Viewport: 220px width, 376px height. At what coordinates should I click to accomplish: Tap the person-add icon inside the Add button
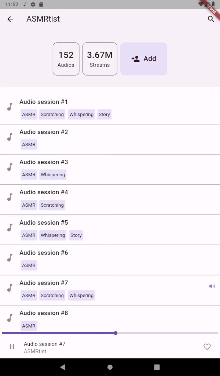point(135,58)
